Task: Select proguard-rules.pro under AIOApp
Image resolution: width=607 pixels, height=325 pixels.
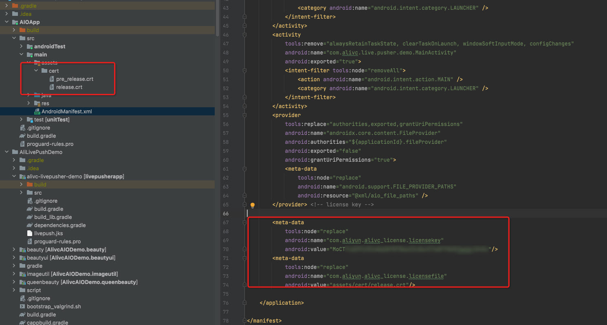Action: coord(108,144)
